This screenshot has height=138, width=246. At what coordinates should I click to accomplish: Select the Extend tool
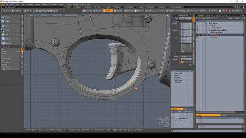pyautogui.click(x=10, y=21)
